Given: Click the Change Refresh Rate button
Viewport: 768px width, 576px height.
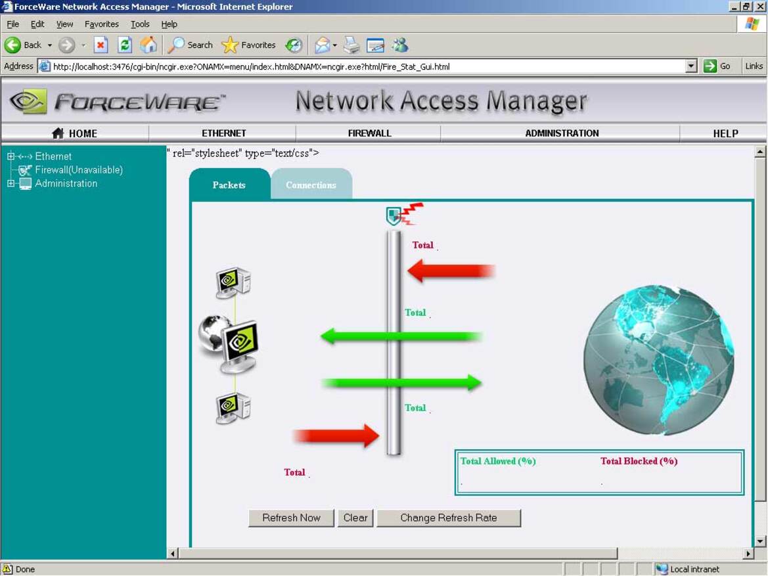Looking at the screenshot, I should click(x=448, y=518).
